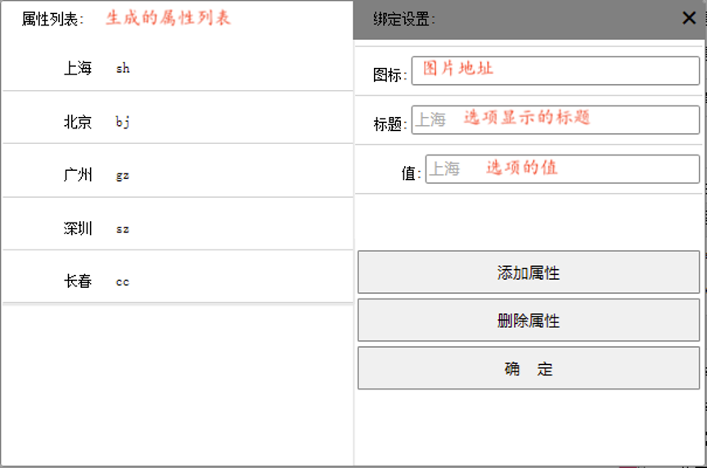The image size is (707, 468).
Task: Focus the 值 input field
Action: tap(562, 169)
